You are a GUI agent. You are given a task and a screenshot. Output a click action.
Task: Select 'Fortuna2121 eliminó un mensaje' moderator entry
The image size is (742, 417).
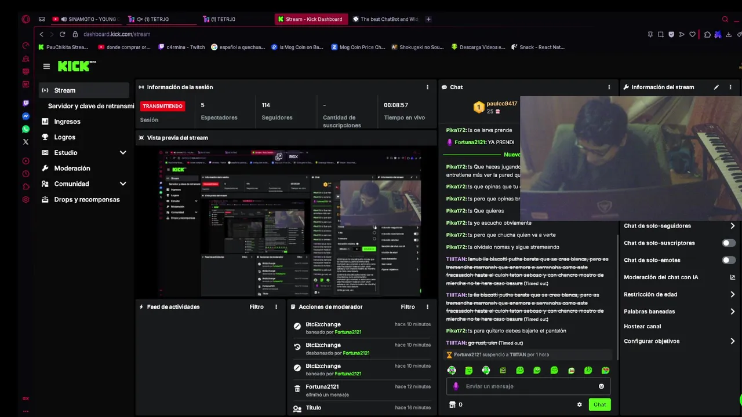[x=362, y=390]
